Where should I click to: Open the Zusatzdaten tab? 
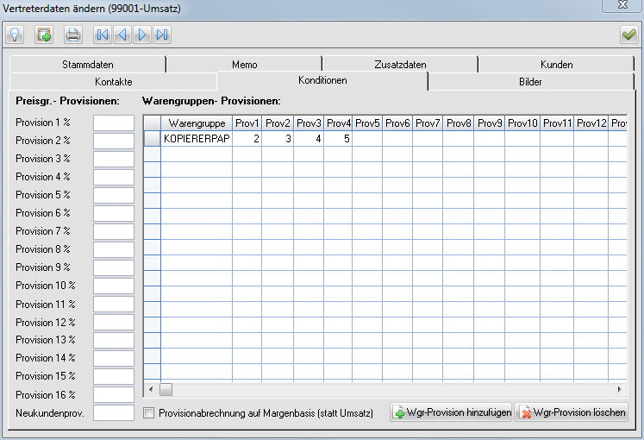pyautogui.click(x=399, y=64)
